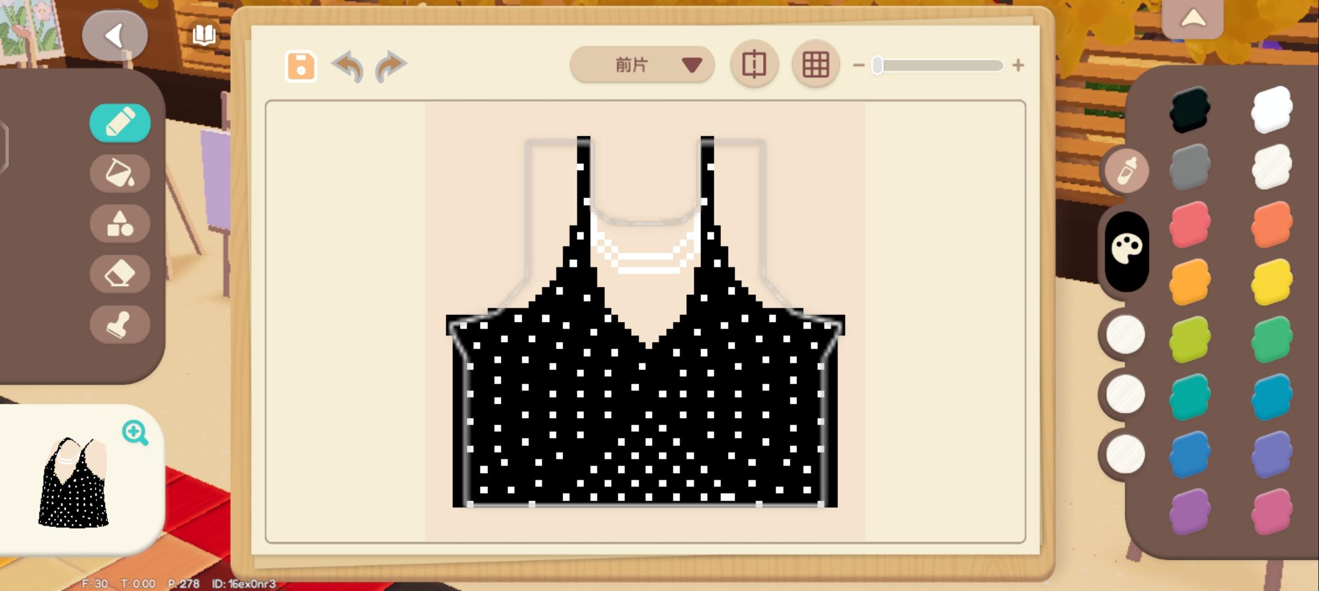Click the plus button to zoom in
This screenshot has height=591, width=1319.
[1018, 66]
